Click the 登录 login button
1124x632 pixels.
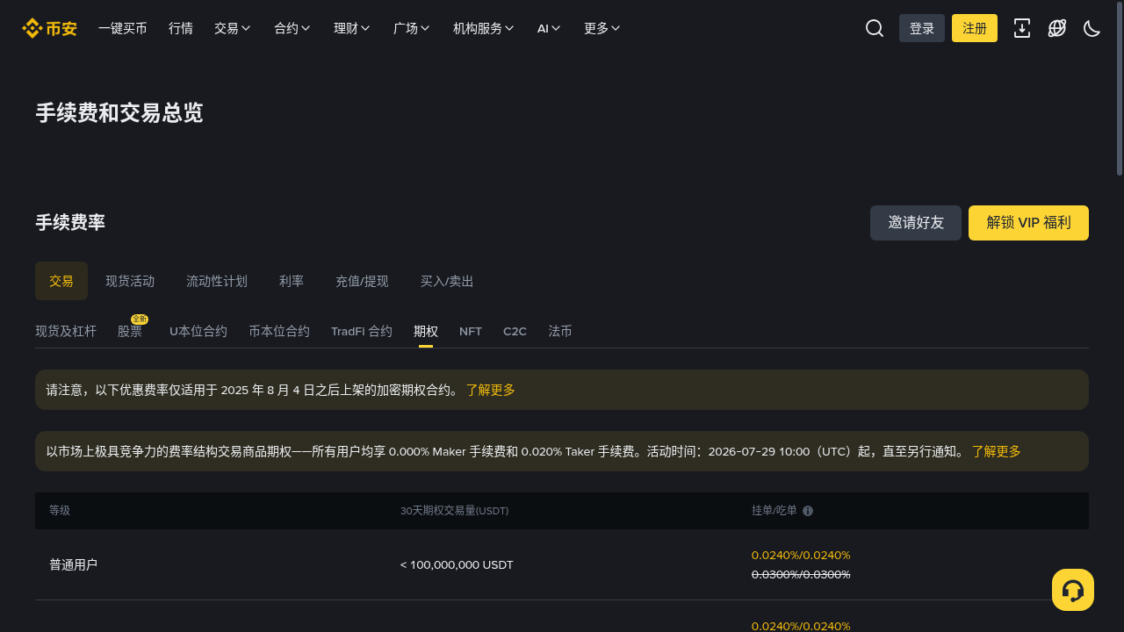pyautogui.click(x=922, y=28)
